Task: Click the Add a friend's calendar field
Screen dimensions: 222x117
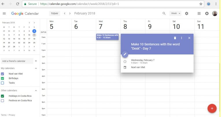Action: tap(17, 61)
